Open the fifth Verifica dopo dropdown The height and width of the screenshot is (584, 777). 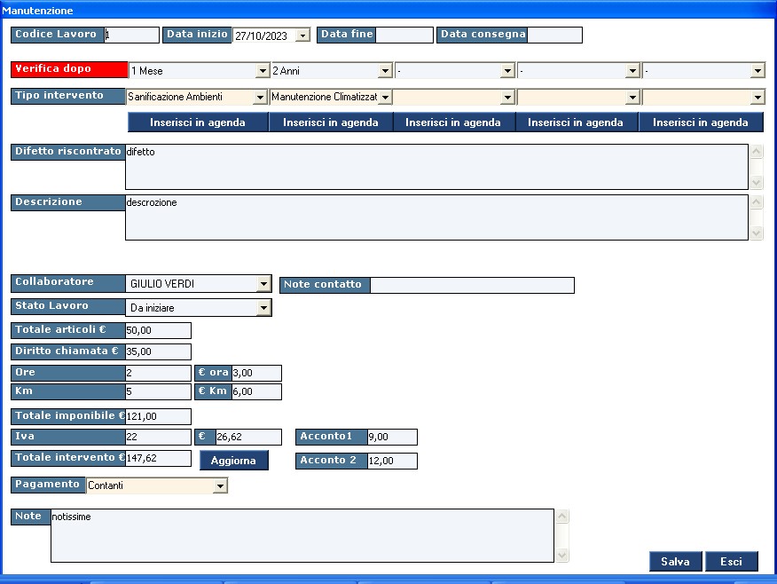pos(757,71)
